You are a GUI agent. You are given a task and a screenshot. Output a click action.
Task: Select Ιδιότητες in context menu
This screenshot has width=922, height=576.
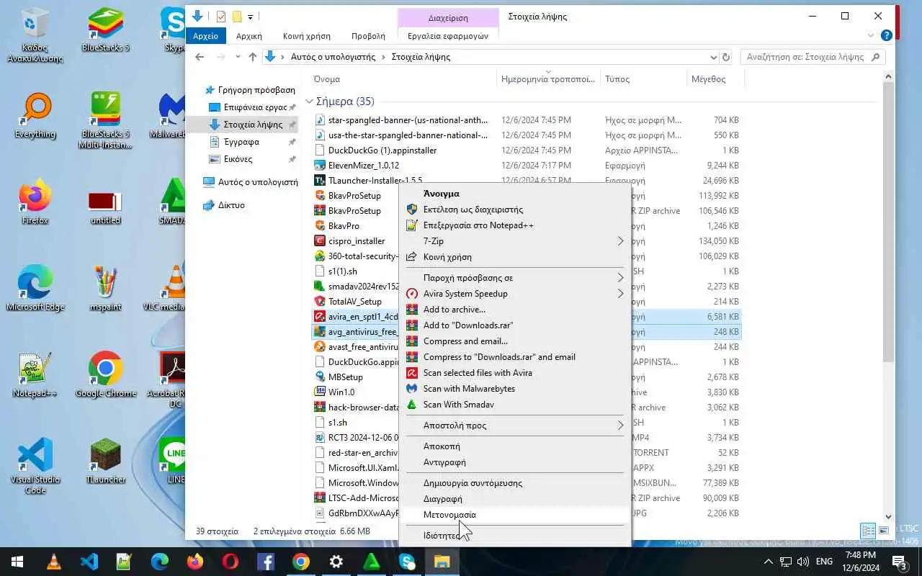(516, 536)
